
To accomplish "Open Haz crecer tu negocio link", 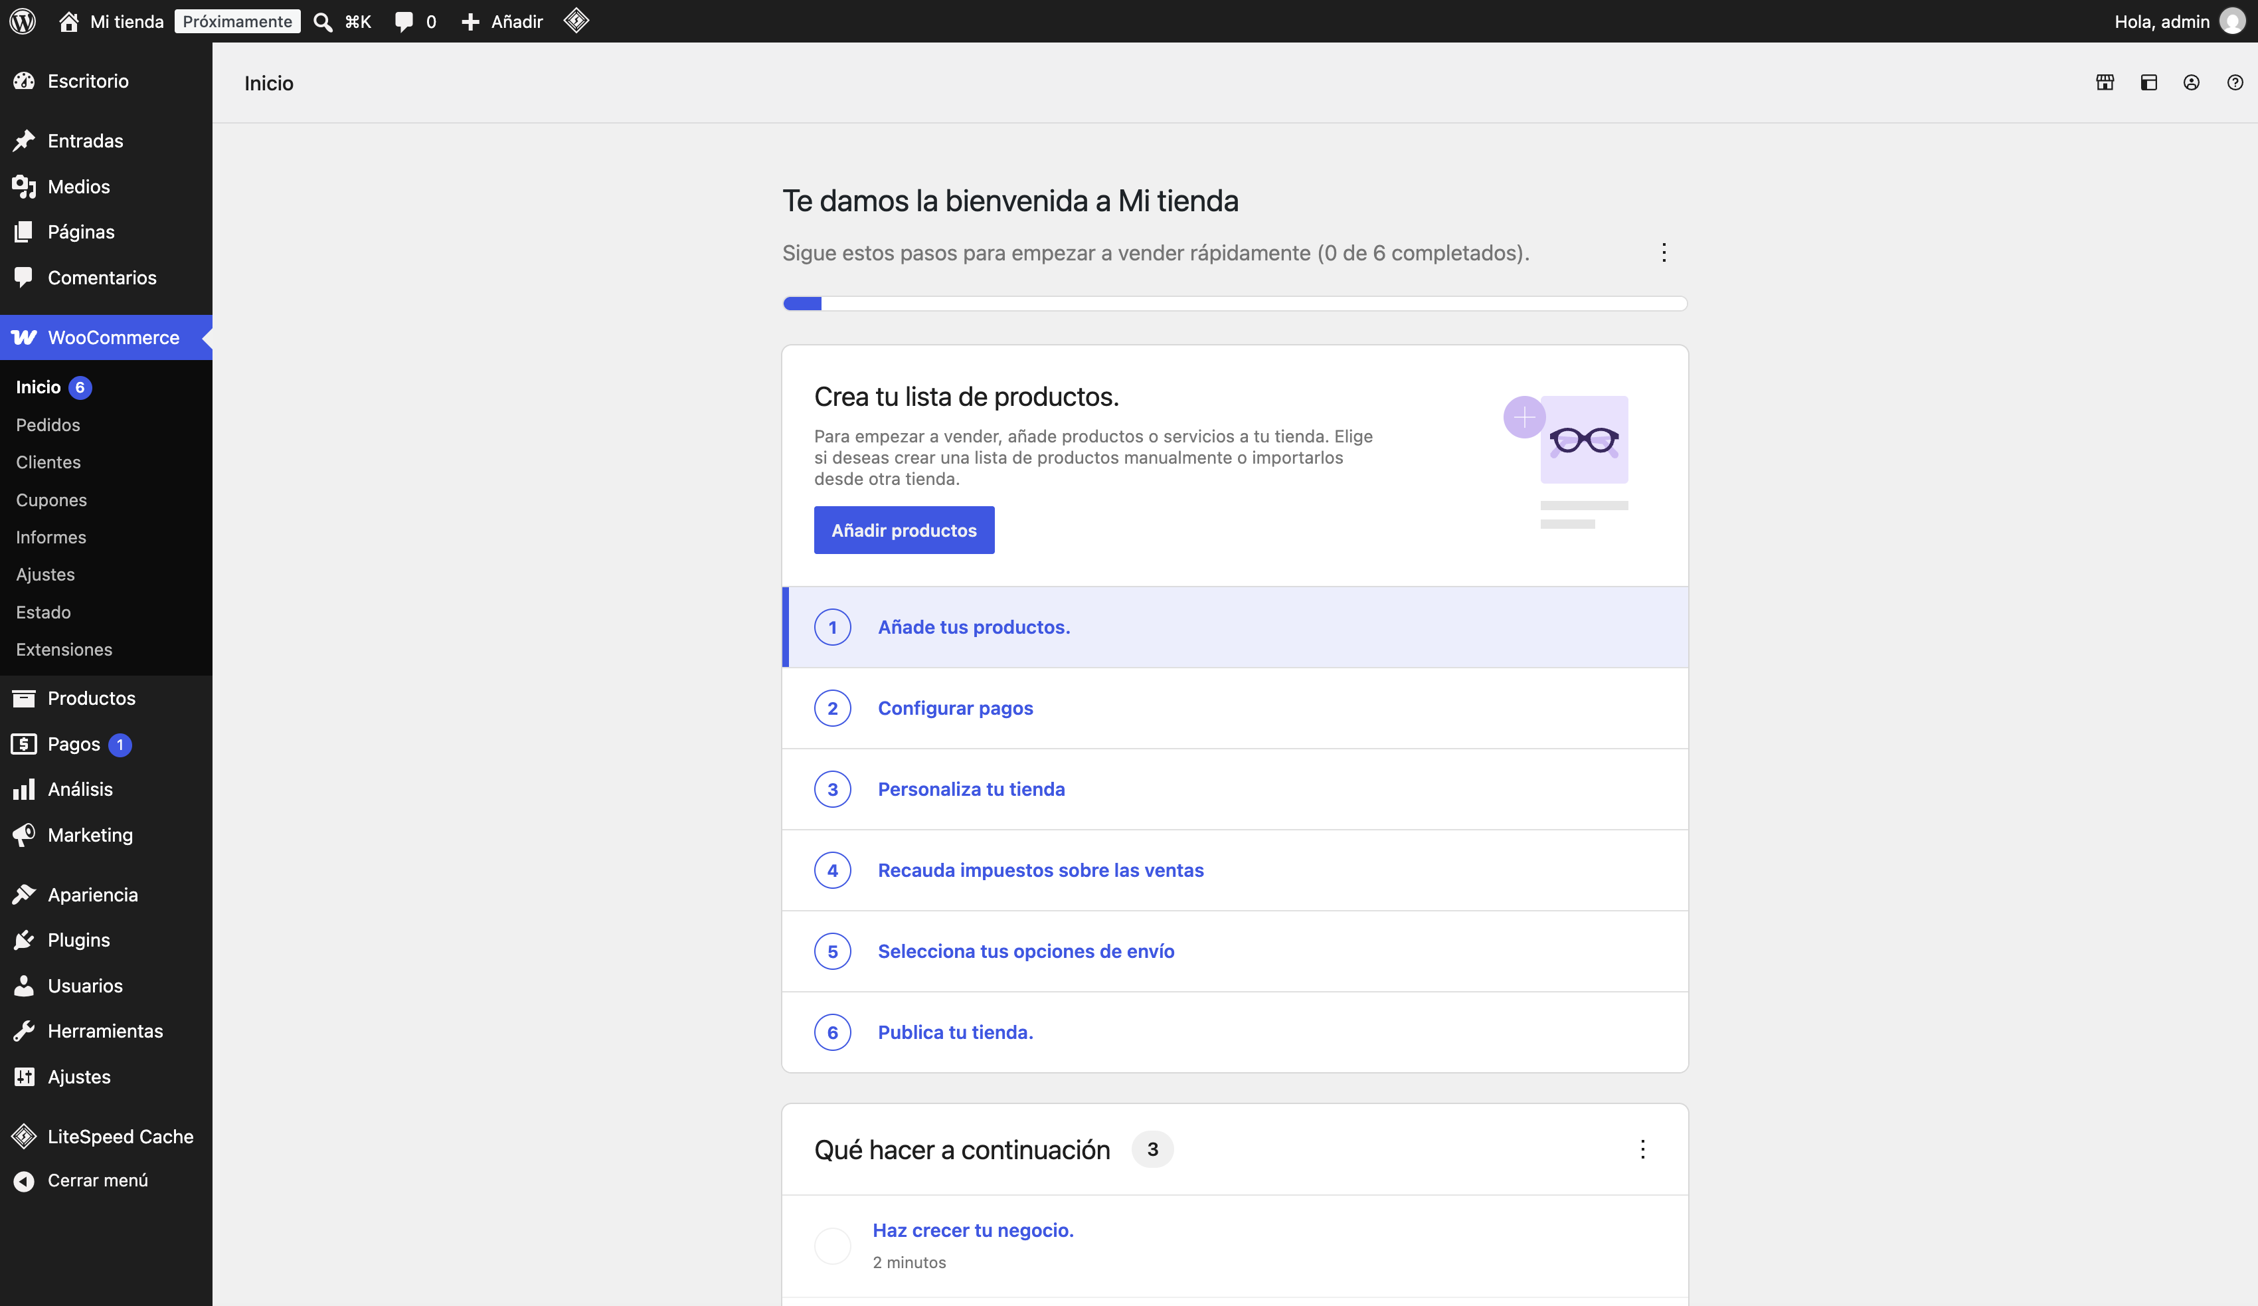I will click(x=973, y=1230).
